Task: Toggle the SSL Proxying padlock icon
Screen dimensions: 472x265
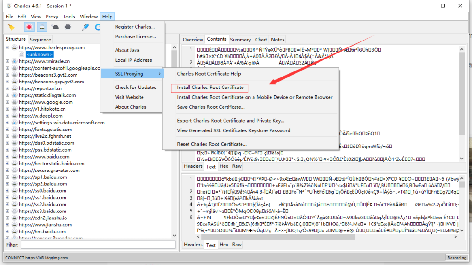Action: coord(41,27)
